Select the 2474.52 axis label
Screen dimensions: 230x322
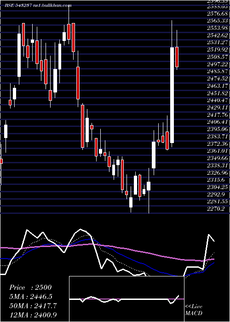(218, 79)
